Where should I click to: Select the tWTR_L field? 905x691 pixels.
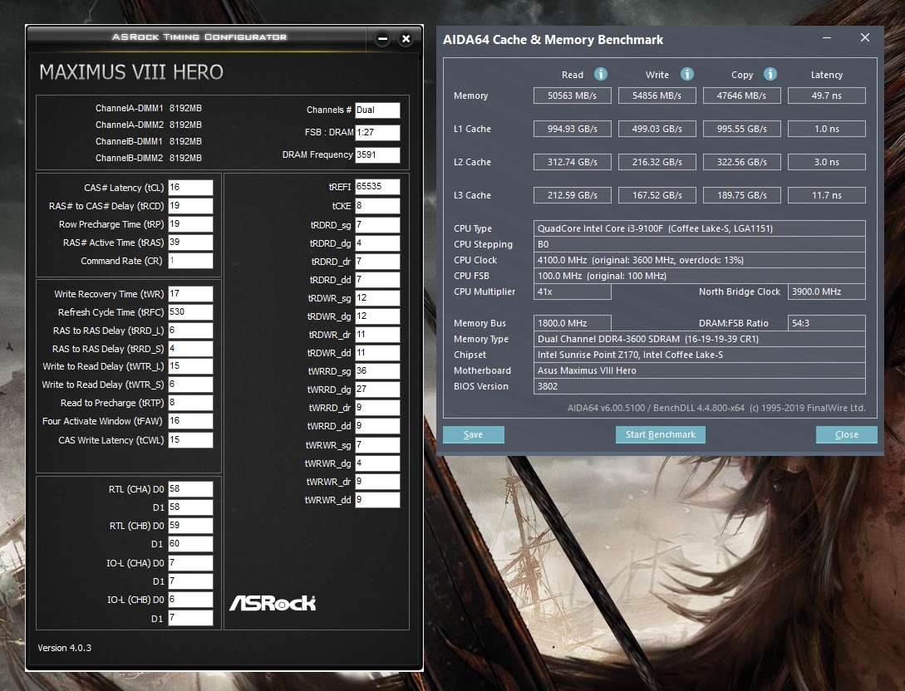point(190,366)
